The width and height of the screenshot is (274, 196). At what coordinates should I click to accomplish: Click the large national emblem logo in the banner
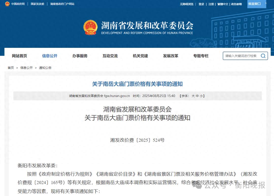[x=90, y=27]
